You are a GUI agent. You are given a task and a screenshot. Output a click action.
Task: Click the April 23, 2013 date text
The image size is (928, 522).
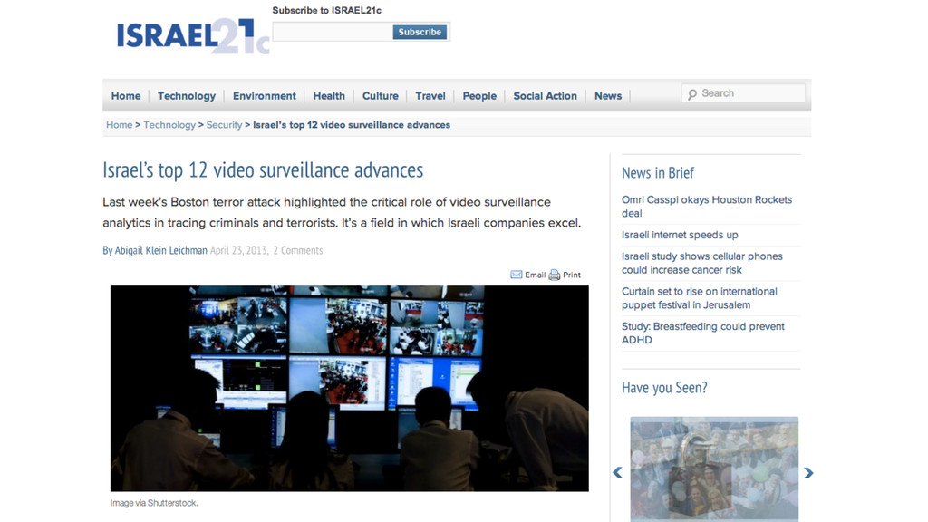[239, 250]
